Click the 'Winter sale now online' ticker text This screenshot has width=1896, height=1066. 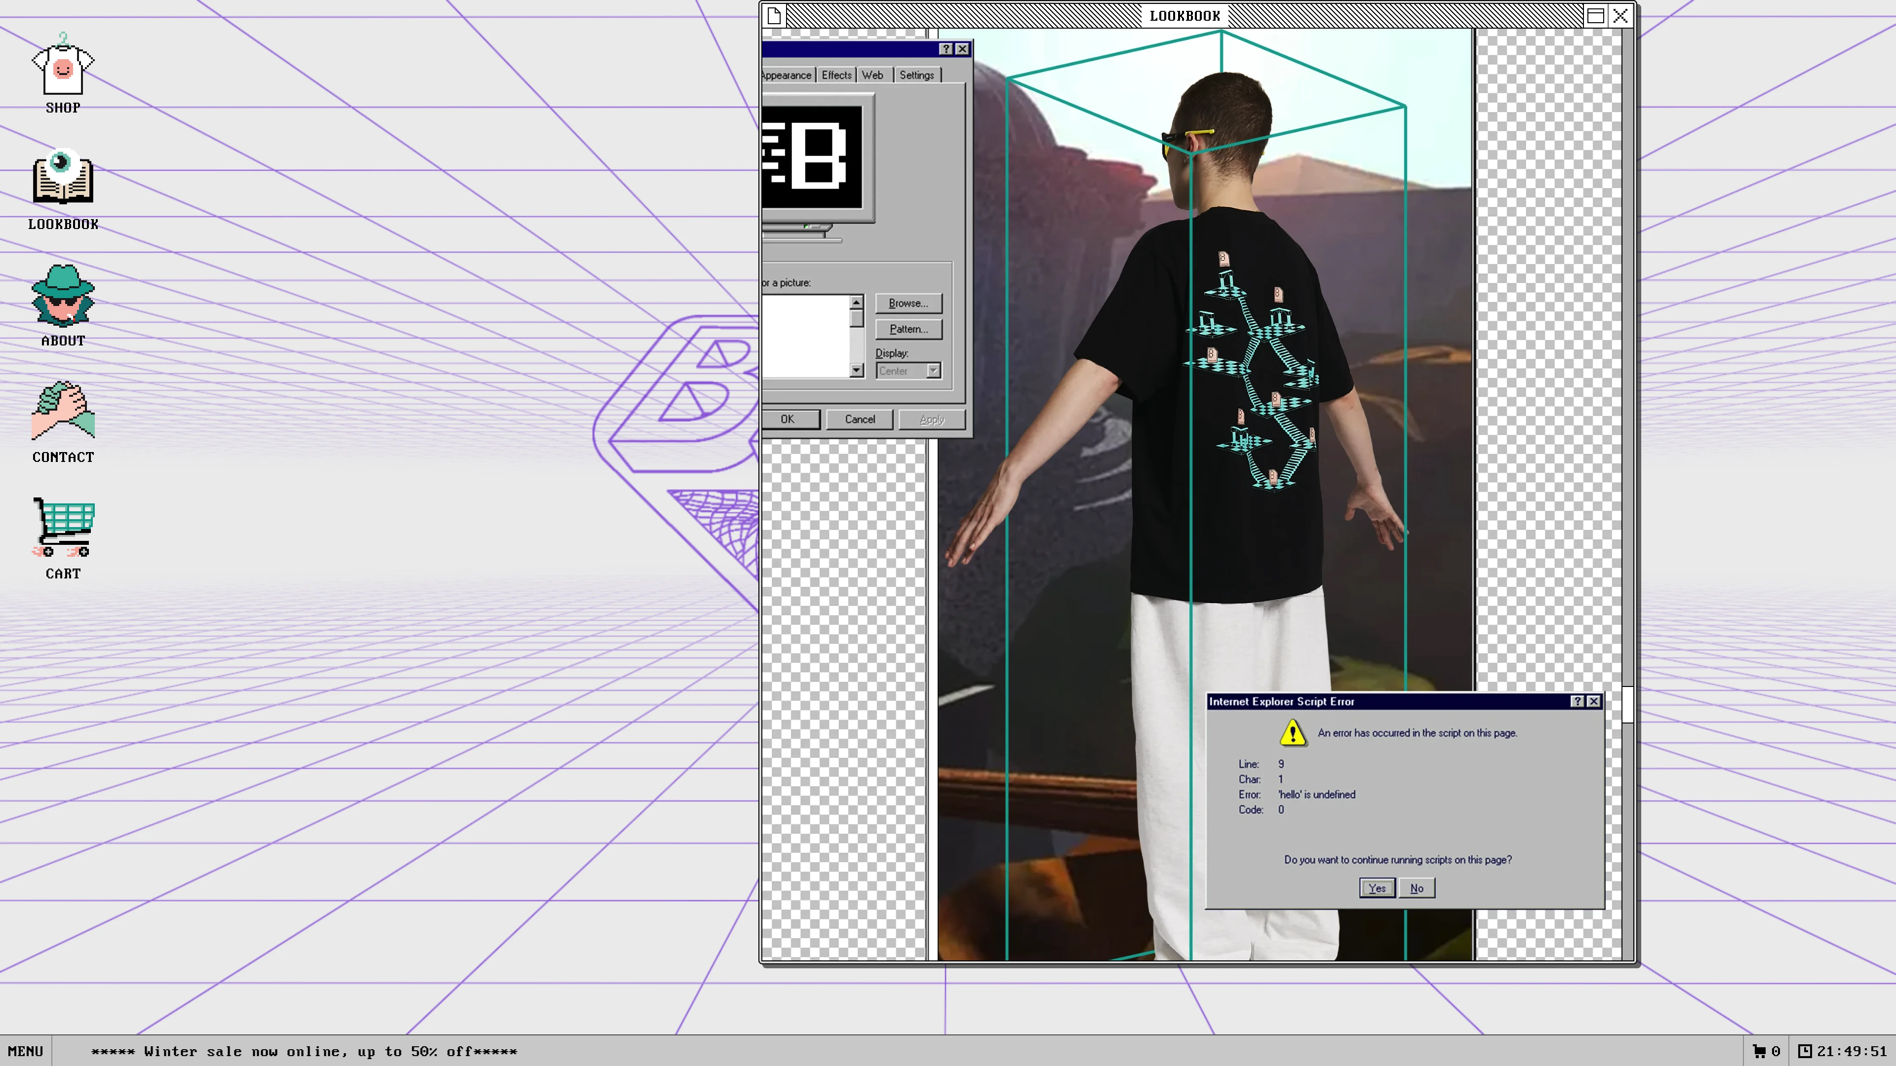coord(304,1051)
